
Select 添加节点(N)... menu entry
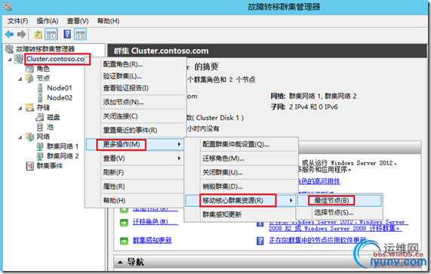coord(124,102)
